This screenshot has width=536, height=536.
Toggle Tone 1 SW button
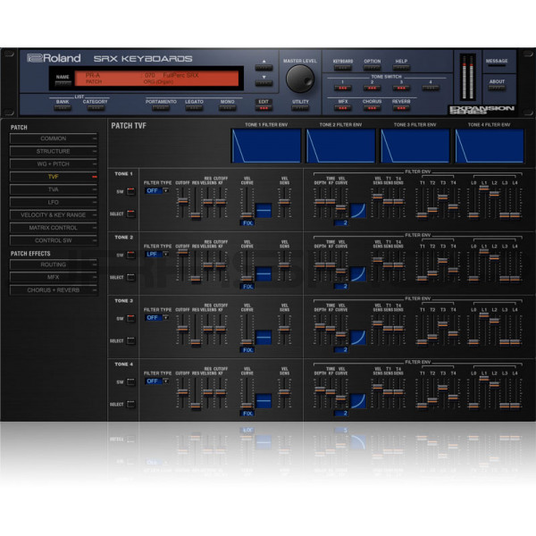coord(131,191)
